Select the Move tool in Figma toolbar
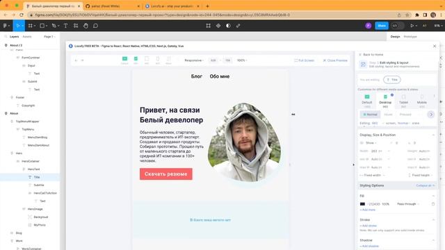The image size is (445, 250). pyautogui.click(x=18, y=26)
